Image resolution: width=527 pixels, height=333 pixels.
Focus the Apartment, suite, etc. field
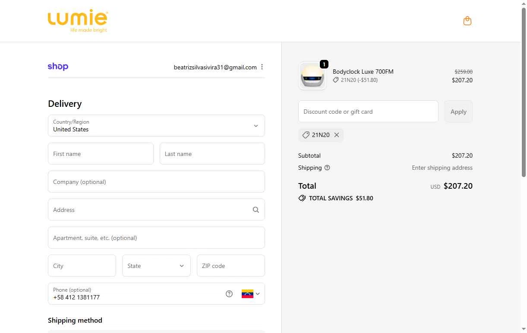156,238
